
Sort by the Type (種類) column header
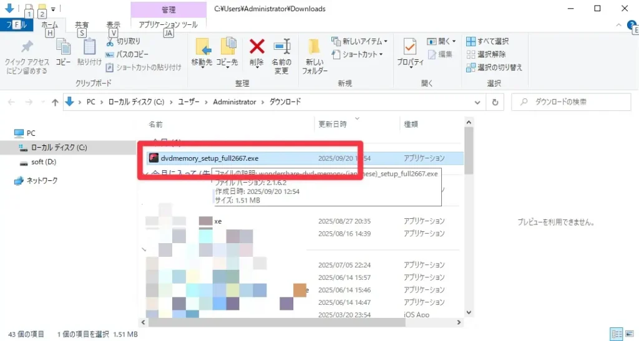pos(411,124)
